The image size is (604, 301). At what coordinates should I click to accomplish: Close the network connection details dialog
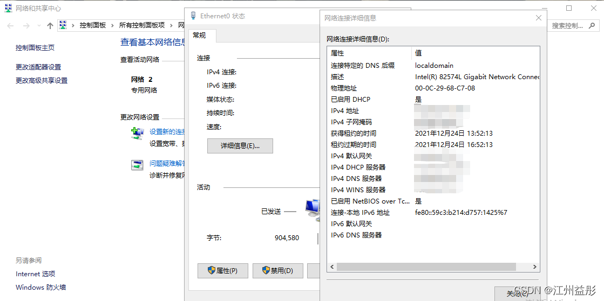point(539,18)
